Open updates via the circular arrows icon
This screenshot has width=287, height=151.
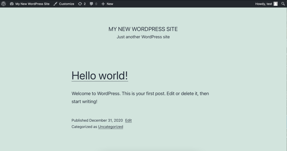80,4
